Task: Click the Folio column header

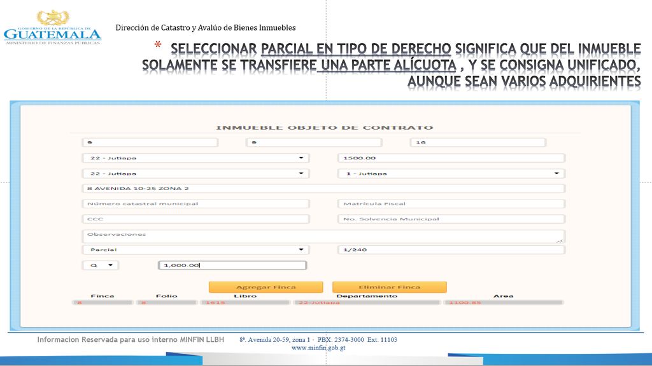Action: [x=166, y=296]
